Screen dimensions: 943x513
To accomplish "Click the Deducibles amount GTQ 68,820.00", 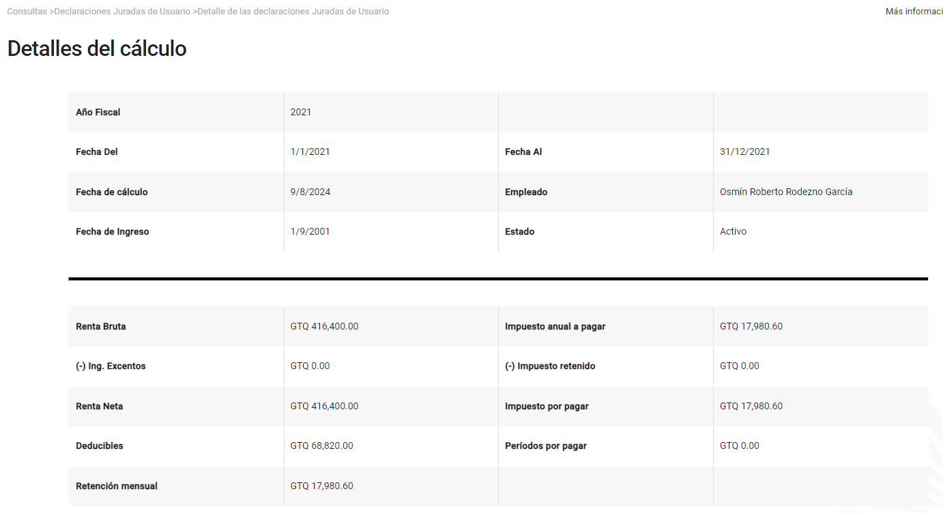I will pyautogui.click(x=321, y=445).
